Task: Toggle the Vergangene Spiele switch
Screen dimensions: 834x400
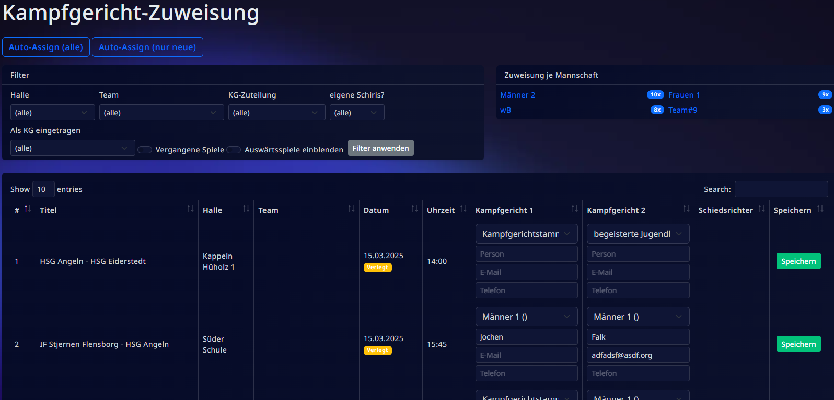Action: click(x=145, y=150)
